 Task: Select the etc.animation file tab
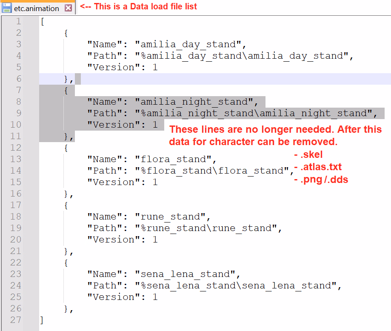point(37,8)
